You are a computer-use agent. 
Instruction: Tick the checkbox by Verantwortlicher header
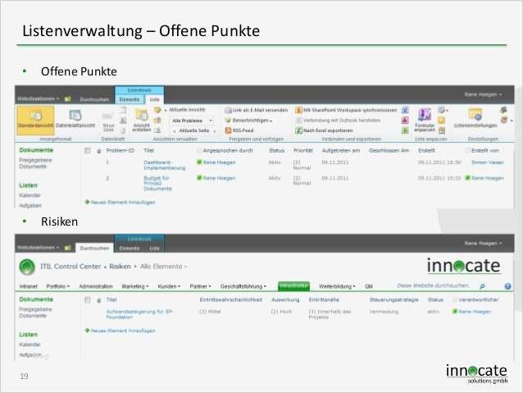tap(455, 300)
